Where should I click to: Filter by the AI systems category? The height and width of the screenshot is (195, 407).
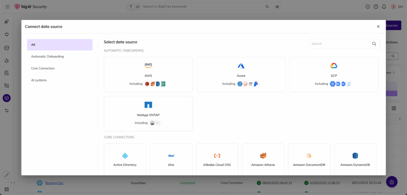(39, 80)
